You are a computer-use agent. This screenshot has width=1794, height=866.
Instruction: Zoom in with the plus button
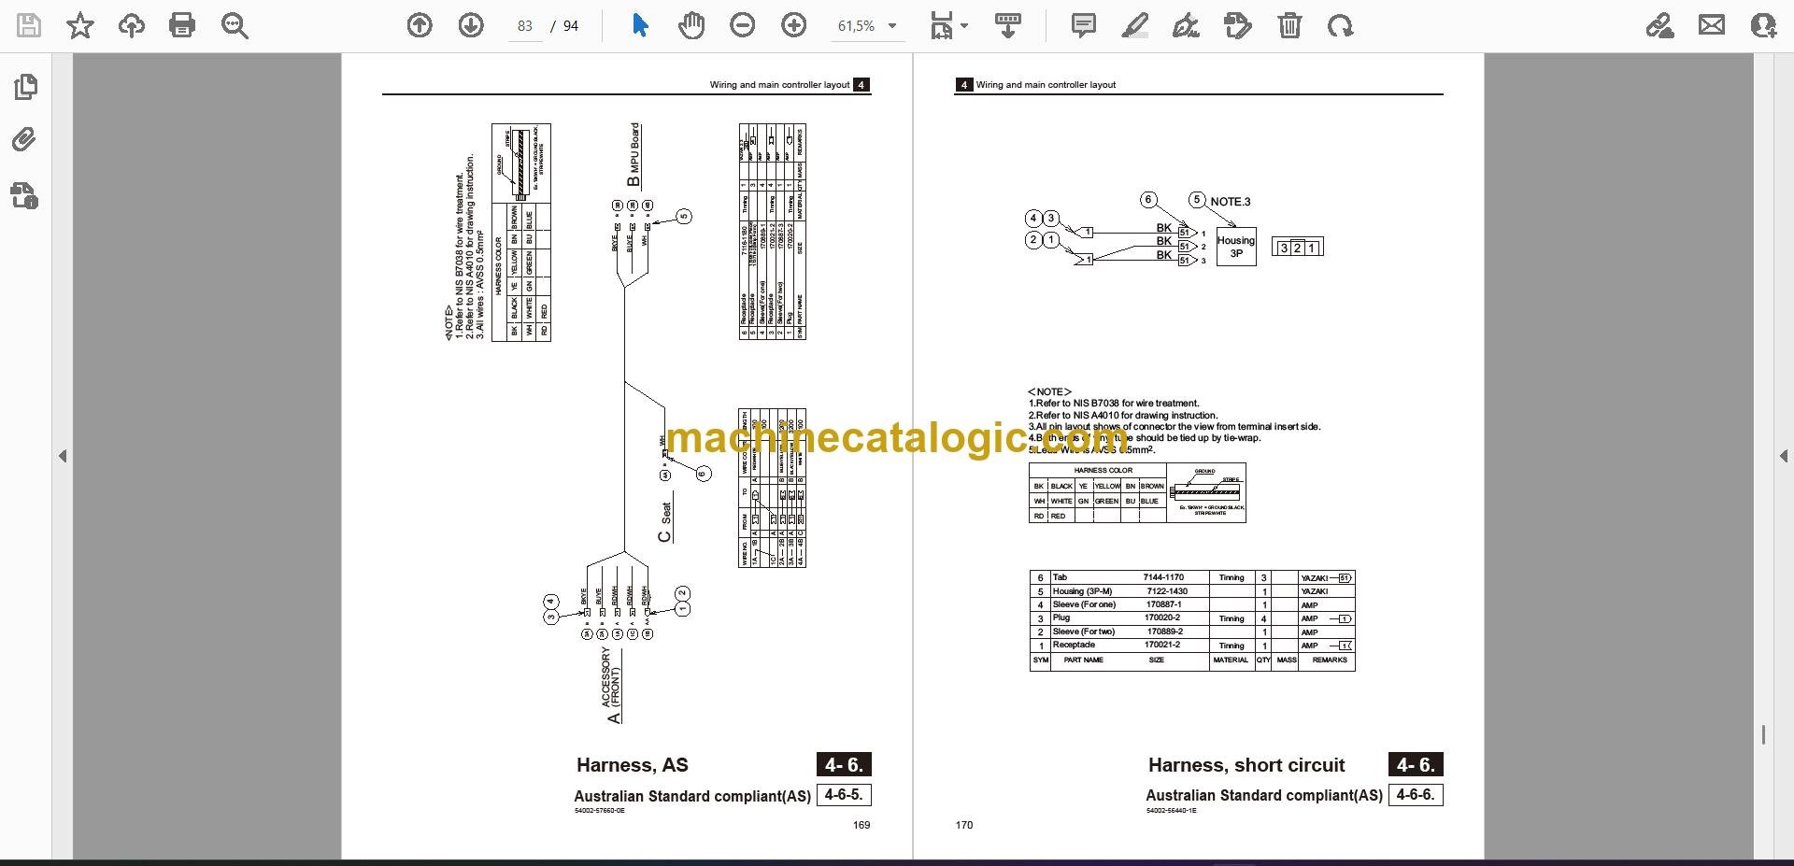(794, 25)
